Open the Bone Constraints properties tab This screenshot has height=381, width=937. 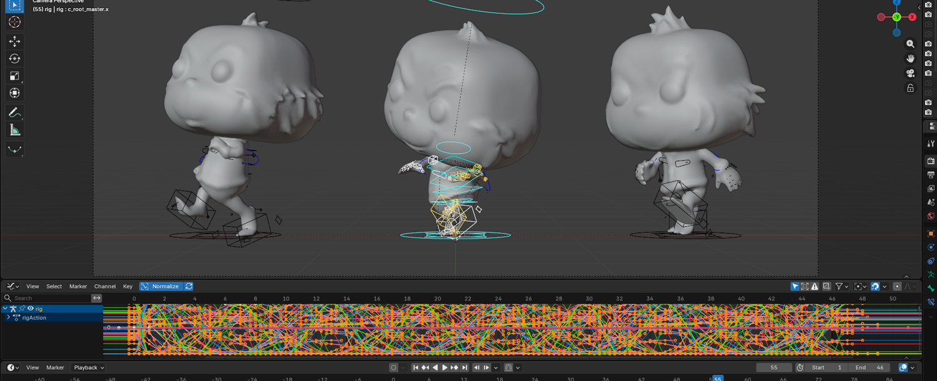pos(931,302)
